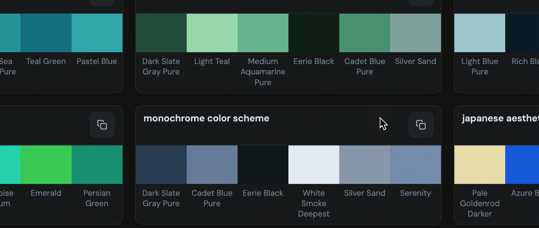Pick the Pale Goldenrod Darker swatch
This screenshot has width=539, height=228.
(480, 165)
